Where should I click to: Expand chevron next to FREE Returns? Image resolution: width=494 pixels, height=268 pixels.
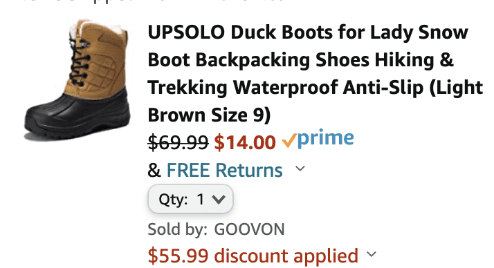click(x=300, y=169)
